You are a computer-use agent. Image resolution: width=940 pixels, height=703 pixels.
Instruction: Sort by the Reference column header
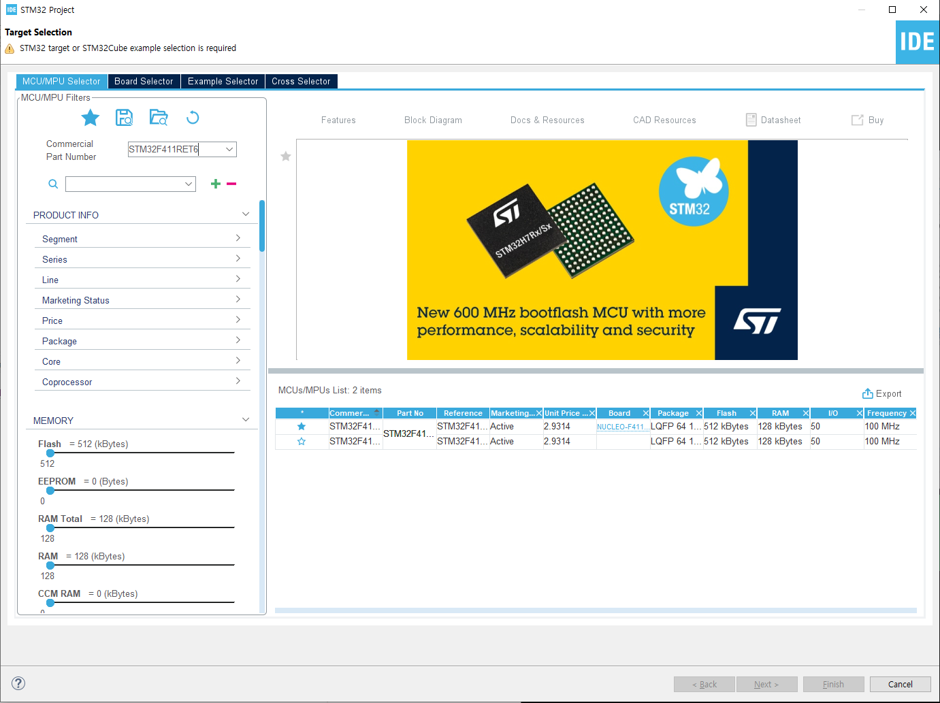coord(463,413)
